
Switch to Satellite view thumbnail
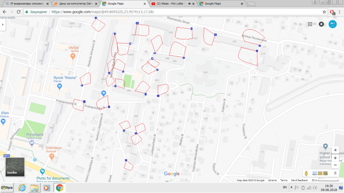[15, 167]
